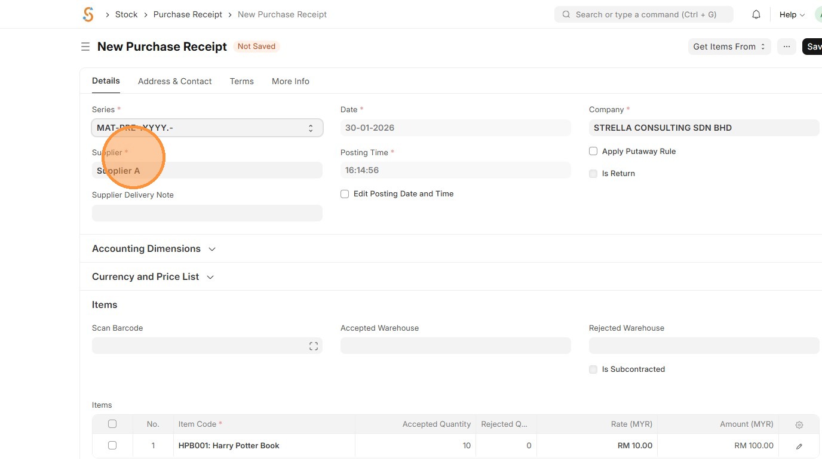
Task: Click the app logo home icon
Action: point(88,14)
